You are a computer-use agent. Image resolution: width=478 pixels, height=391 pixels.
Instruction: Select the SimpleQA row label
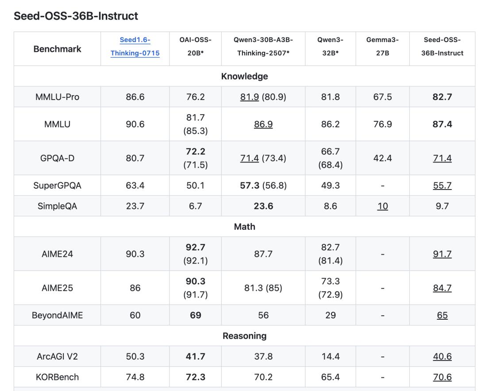click(x=57, y=206)
